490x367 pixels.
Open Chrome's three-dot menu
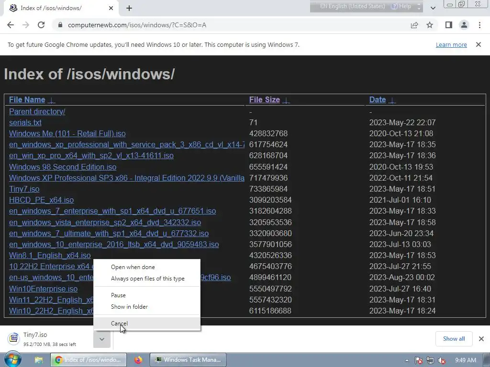point(479,25)
